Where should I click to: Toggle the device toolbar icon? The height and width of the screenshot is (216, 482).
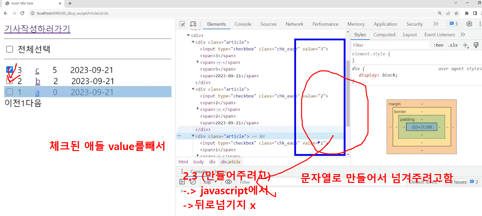(x=193, y=24)
